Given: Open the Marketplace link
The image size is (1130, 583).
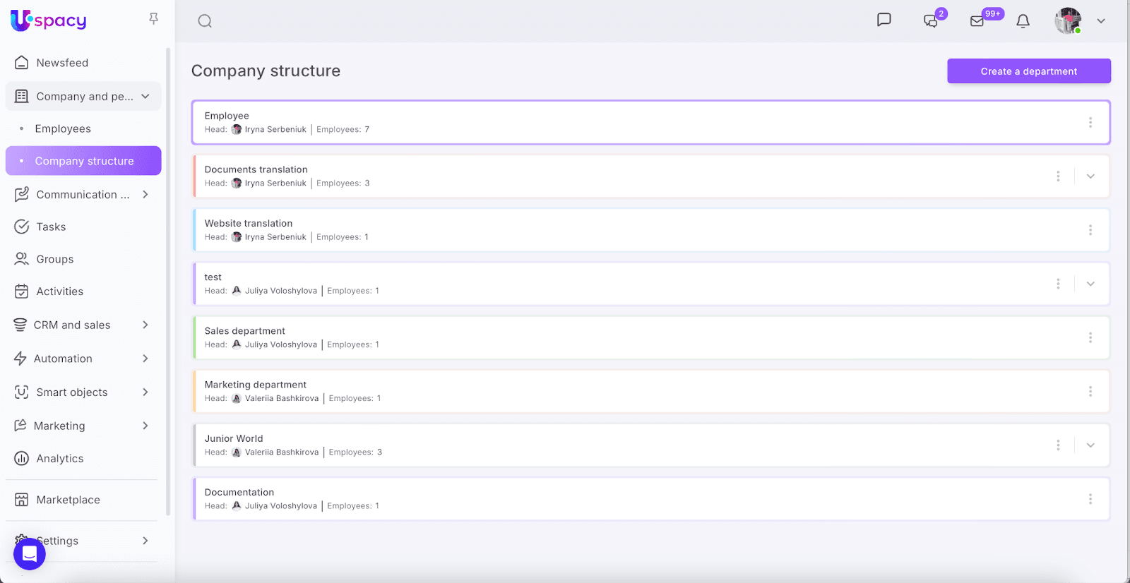Looking at the screenshot, I should pyautogui.click(x=68, y=500).
